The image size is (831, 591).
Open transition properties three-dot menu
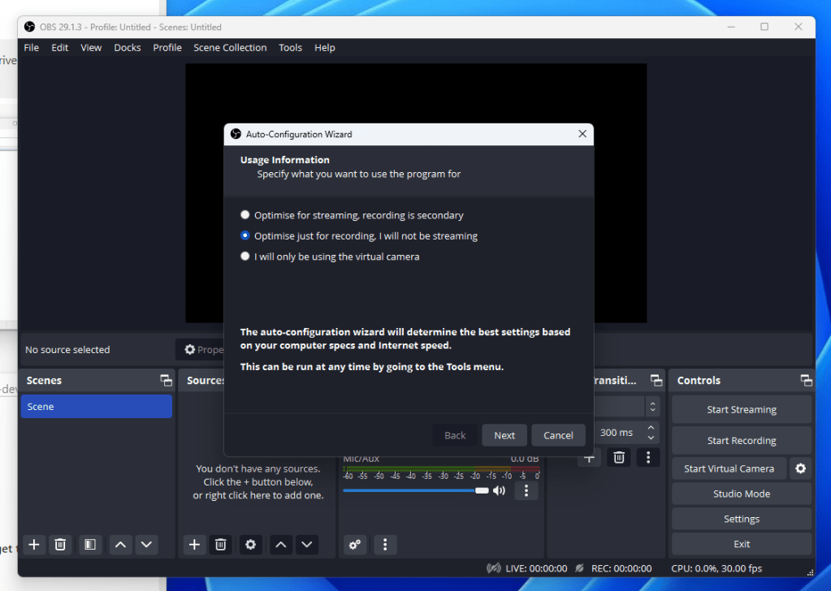(648, 458)
